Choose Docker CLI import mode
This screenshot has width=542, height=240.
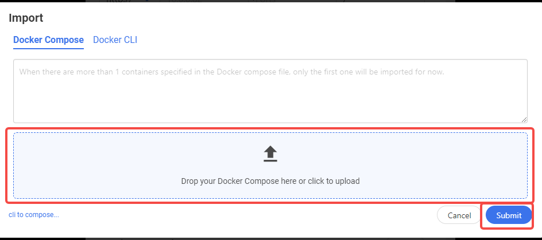point(115,40)
